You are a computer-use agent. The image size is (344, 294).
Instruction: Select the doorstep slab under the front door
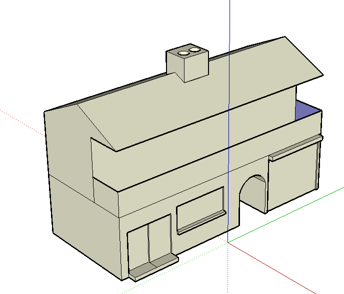click(153, 267)
